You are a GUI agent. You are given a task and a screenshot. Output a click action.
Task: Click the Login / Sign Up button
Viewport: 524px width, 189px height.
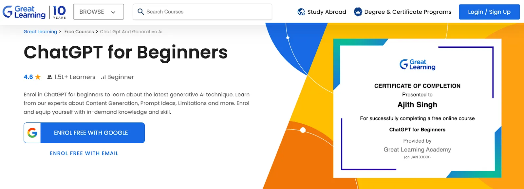click(x=489, y=12)
